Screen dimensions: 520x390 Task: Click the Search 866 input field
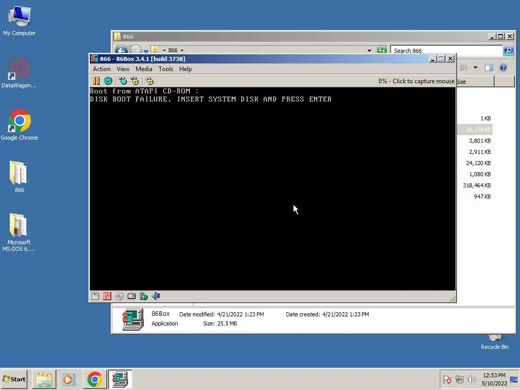(x=446, y=50)
